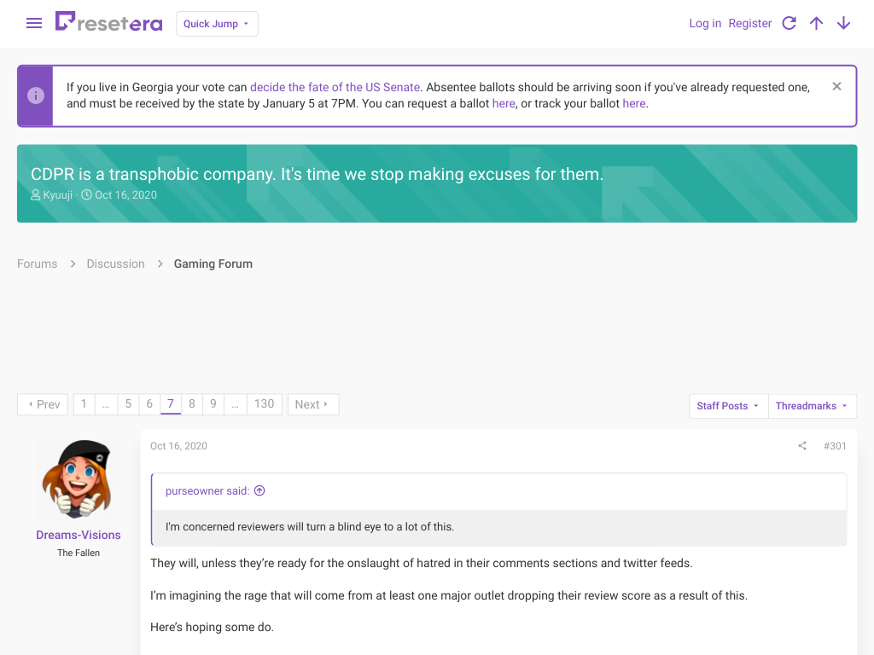Expand the first pagination ellipsis after page 1

point(106,404)
